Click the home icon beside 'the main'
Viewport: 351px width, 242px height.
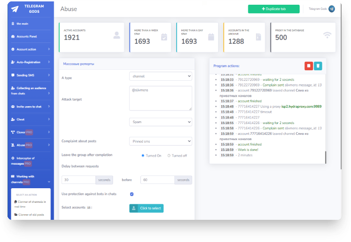13,24
